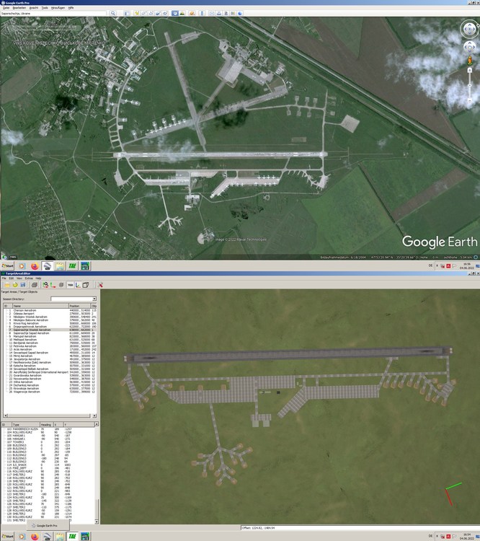This screenshot has height=541, width=480.
Task: Select the red-green coordinate axes icon
Action: (x=53, y=285)
